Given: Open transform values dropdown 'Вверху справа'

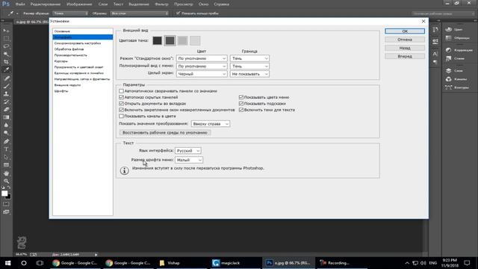Looking at the screenshot, I should [211, 124].
